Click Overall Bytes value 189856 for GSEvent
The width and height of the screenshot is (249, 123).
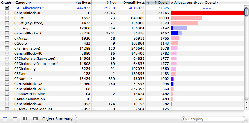138,74
